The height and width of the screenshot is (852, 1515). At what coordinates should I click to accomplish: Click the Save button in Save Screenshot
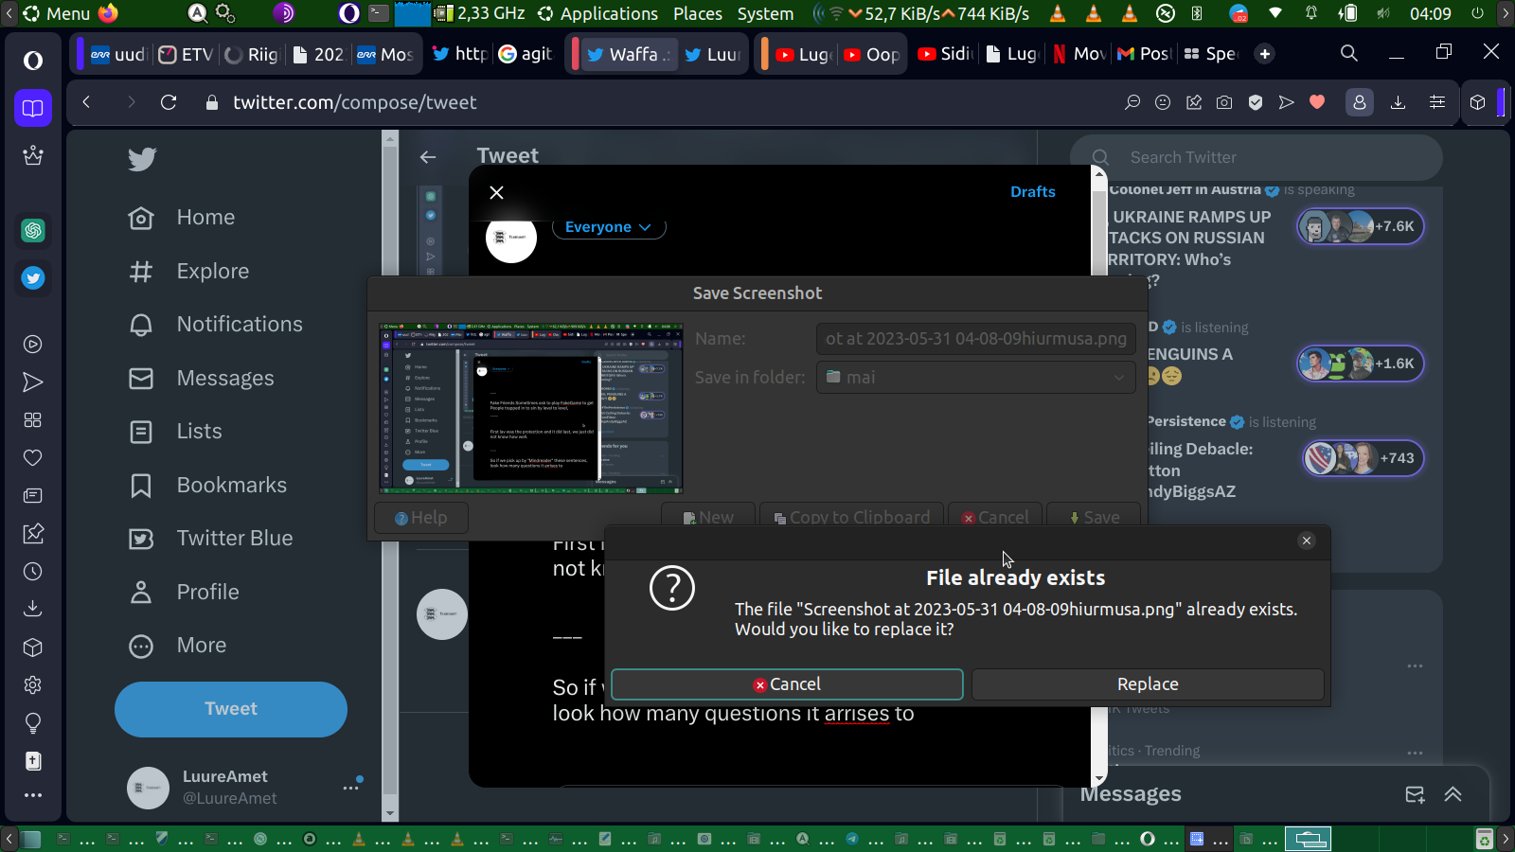pyautogui.click(x=1094, y=518)
